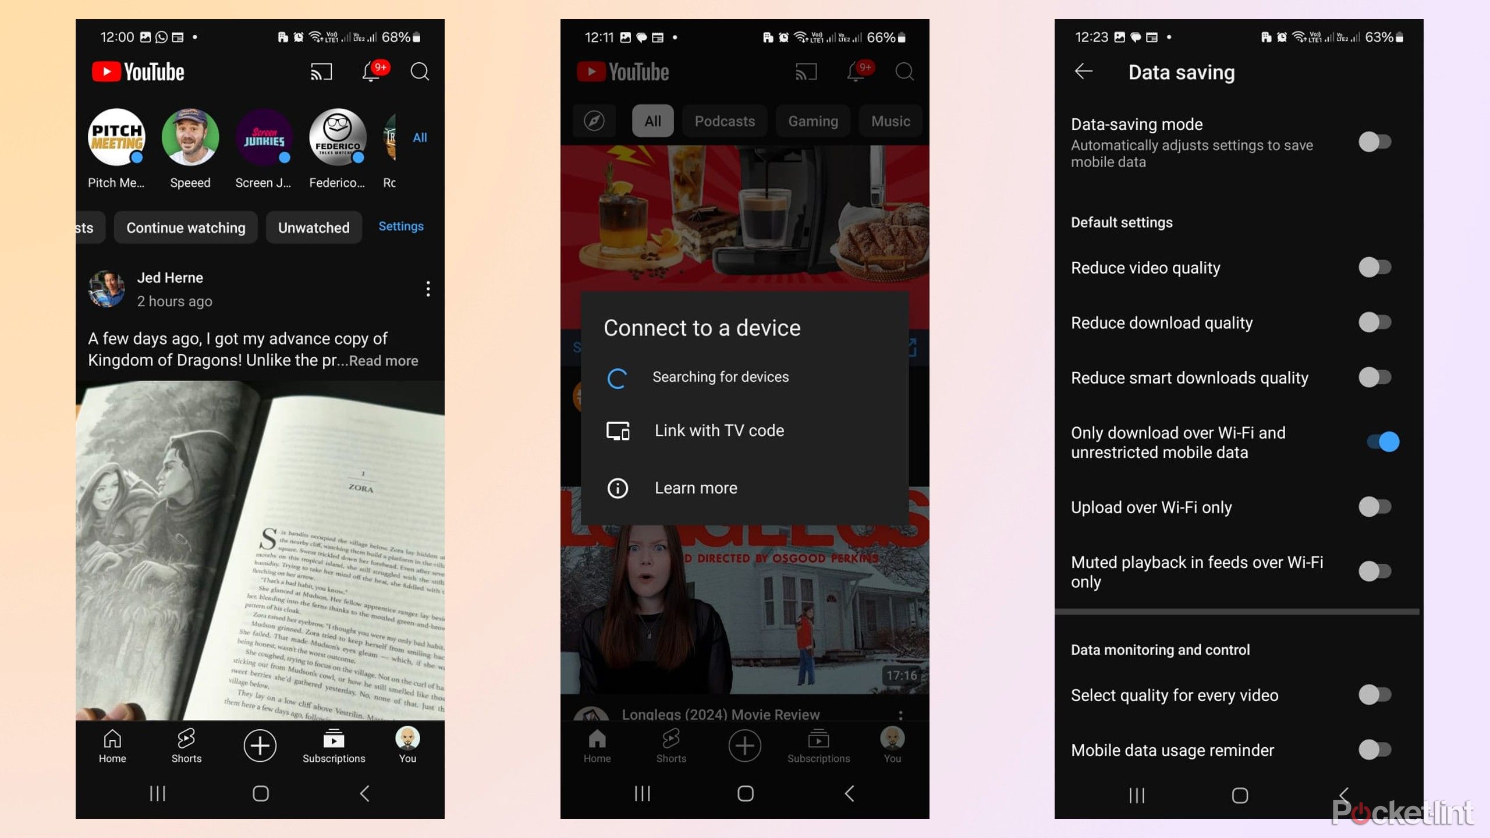Tap the YouTube notifications bell icon
Screen dimensions: 1490x838
point(370,70)
